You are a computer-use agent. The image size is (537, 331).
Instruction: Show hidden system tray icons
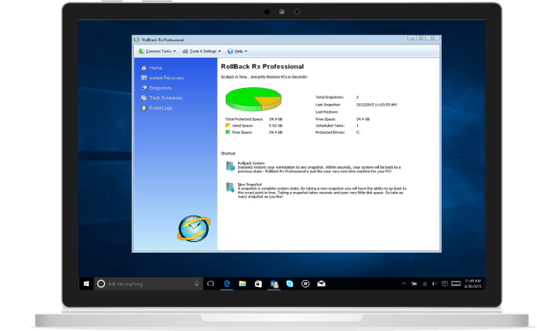pyautogui.click(x=404, y=283)
